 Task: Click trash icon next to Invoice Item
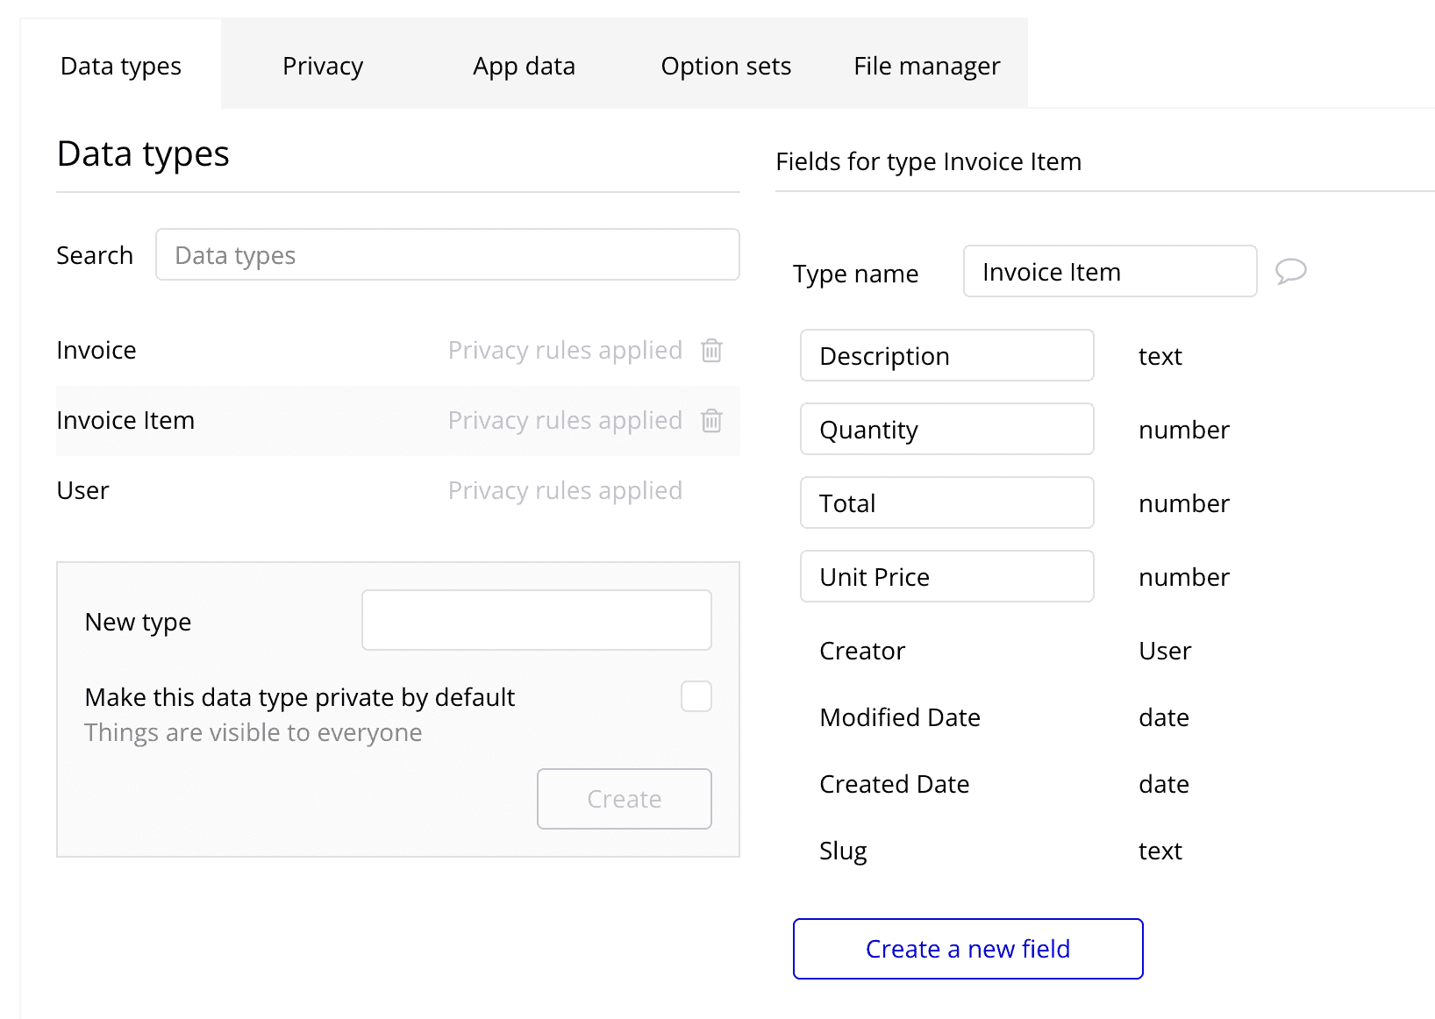tap(711, 421)
